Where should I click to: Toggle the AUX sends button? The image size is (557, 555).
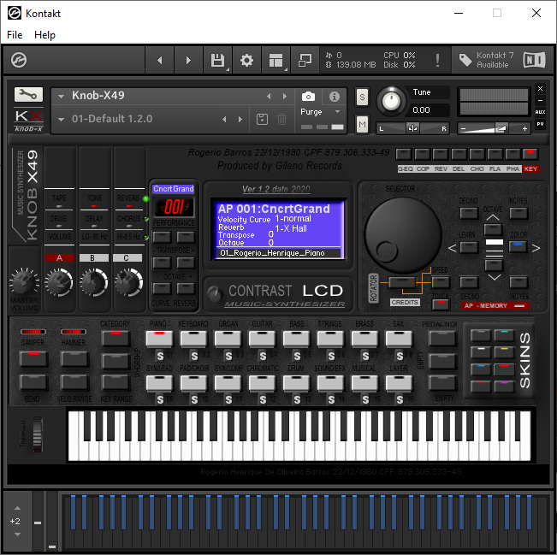(x=540, y=112)
